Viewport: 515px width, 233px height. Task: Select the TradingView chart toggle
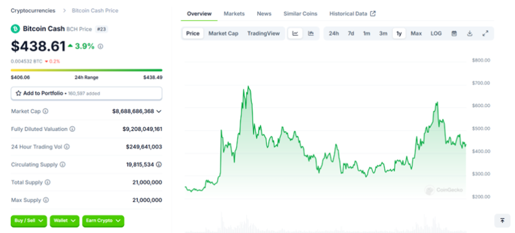click(263, 34)
